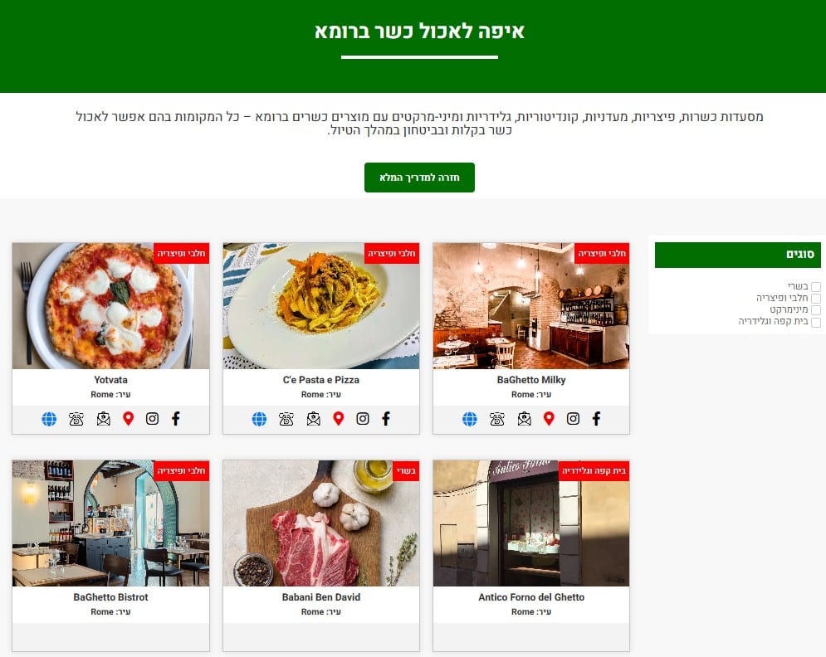
Task: Click BaGhetto Milky telephone icon
Action: click(x=496, y=419)
